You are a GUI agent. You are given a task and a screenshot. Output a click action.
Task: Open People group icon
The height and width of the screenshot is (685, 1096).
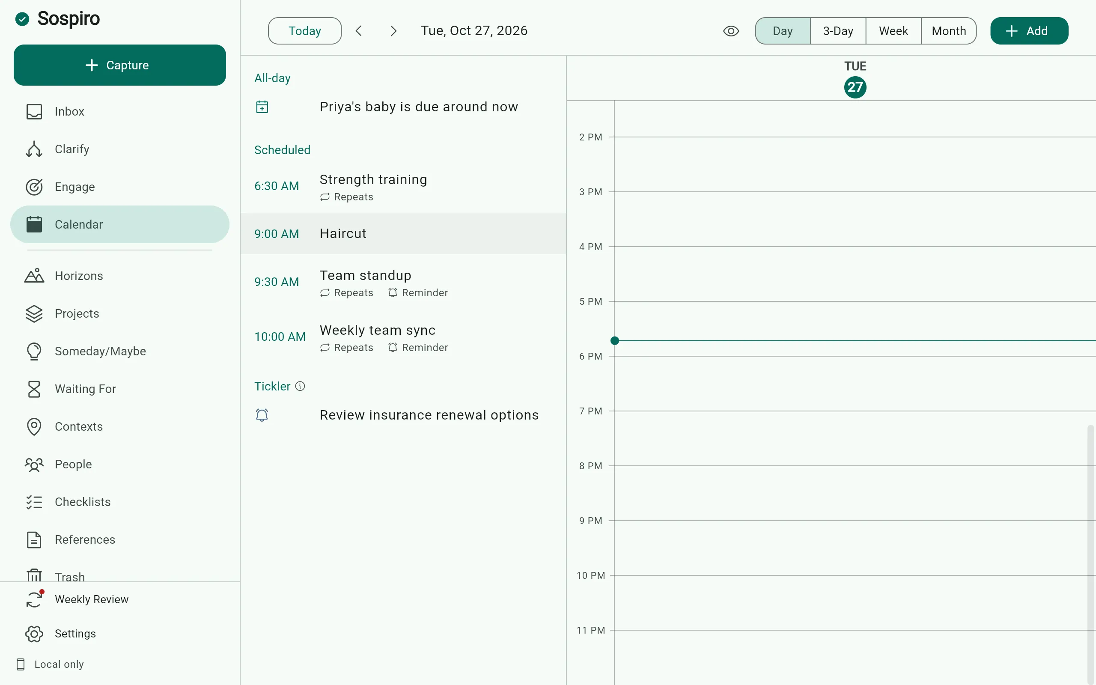coord(34,465)
